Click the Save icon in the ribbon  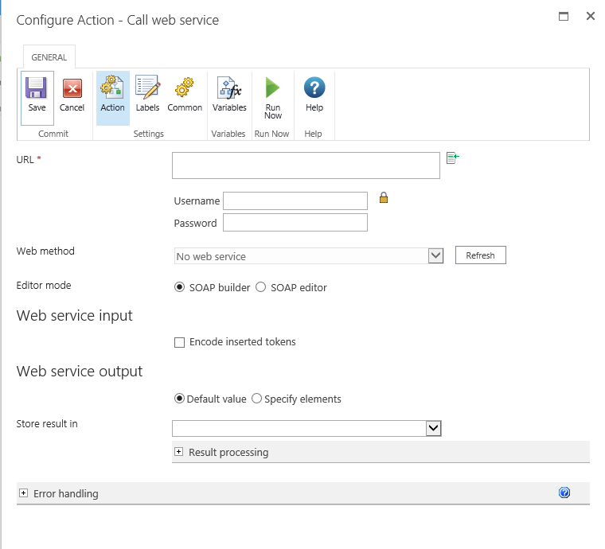[x=37, y=88]
